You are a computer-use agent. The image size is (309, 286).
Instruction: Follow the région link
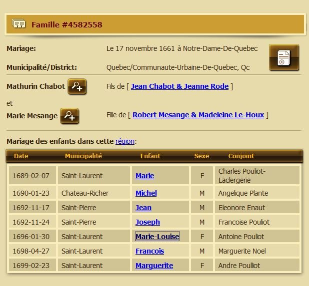click(125, 141)
